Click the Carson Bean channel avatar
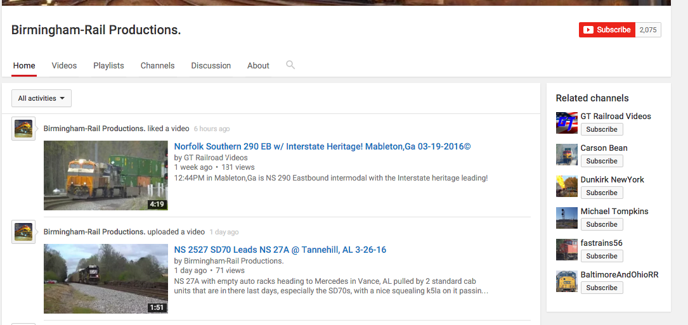 [566, 155]
